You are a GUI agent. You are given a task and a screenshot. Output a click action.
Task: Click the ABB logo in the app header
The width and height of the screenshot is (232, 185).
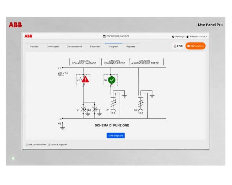coord(28,36)
